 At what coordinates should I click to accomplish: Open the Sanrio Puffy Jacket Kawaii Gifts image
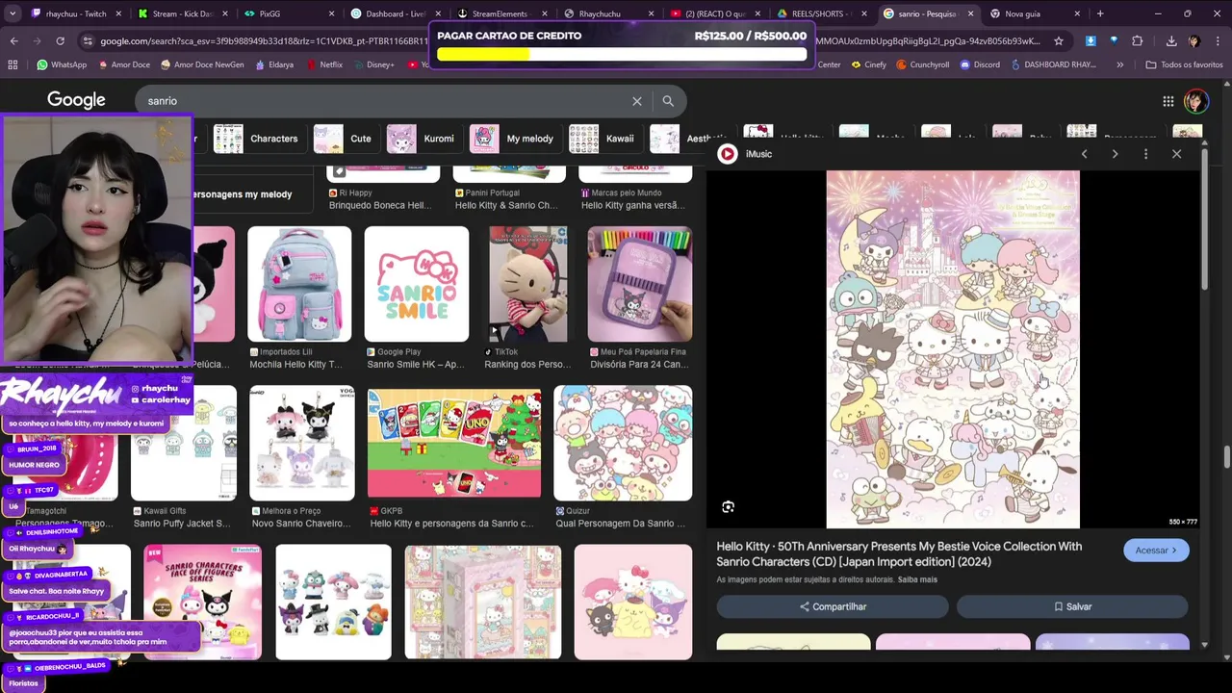point(184,443)
